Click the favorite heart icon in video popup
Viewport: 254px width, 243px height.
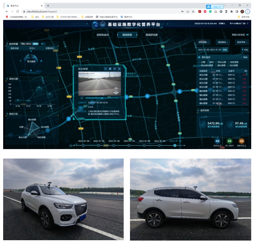click(x=105, y=69)
